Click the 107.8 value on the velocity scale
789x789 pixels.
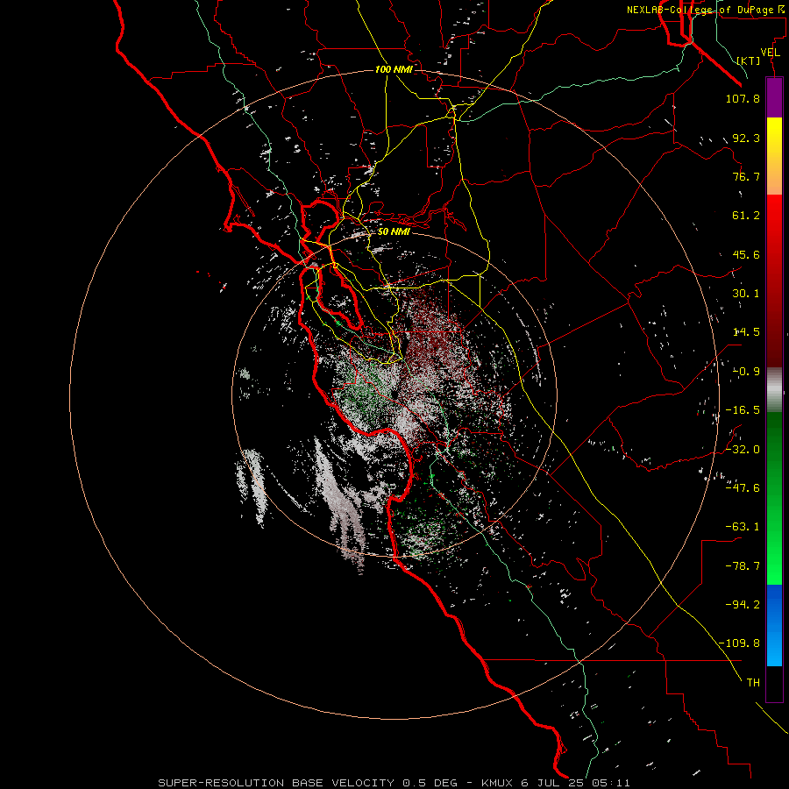click(743, 98)
